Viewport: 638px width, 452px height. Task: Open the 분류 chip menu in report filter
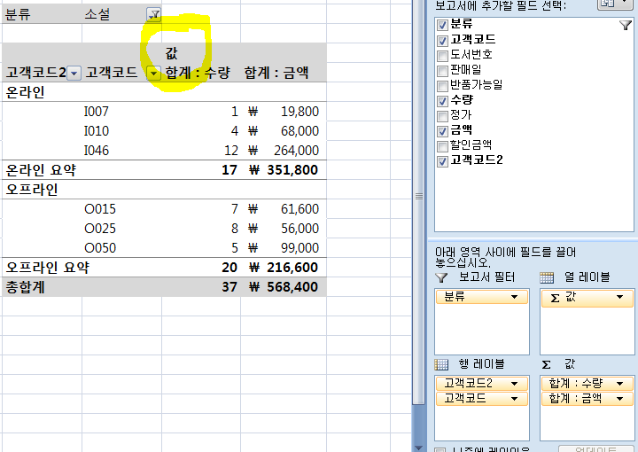pyautogui.click(x=513, y=298)
